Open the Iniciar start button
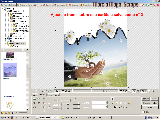This screenshot has width=160, height=120. coord(5,118)
